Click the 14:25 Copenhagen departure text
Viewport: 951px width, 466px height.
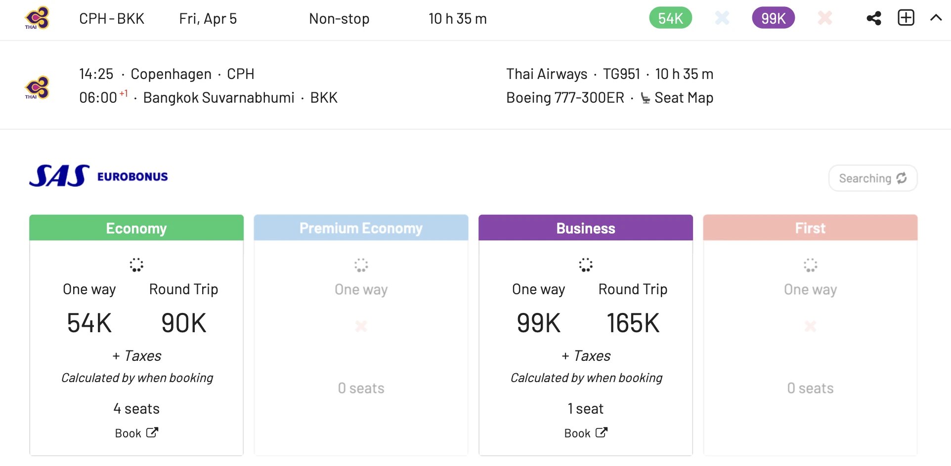(167, 74)
